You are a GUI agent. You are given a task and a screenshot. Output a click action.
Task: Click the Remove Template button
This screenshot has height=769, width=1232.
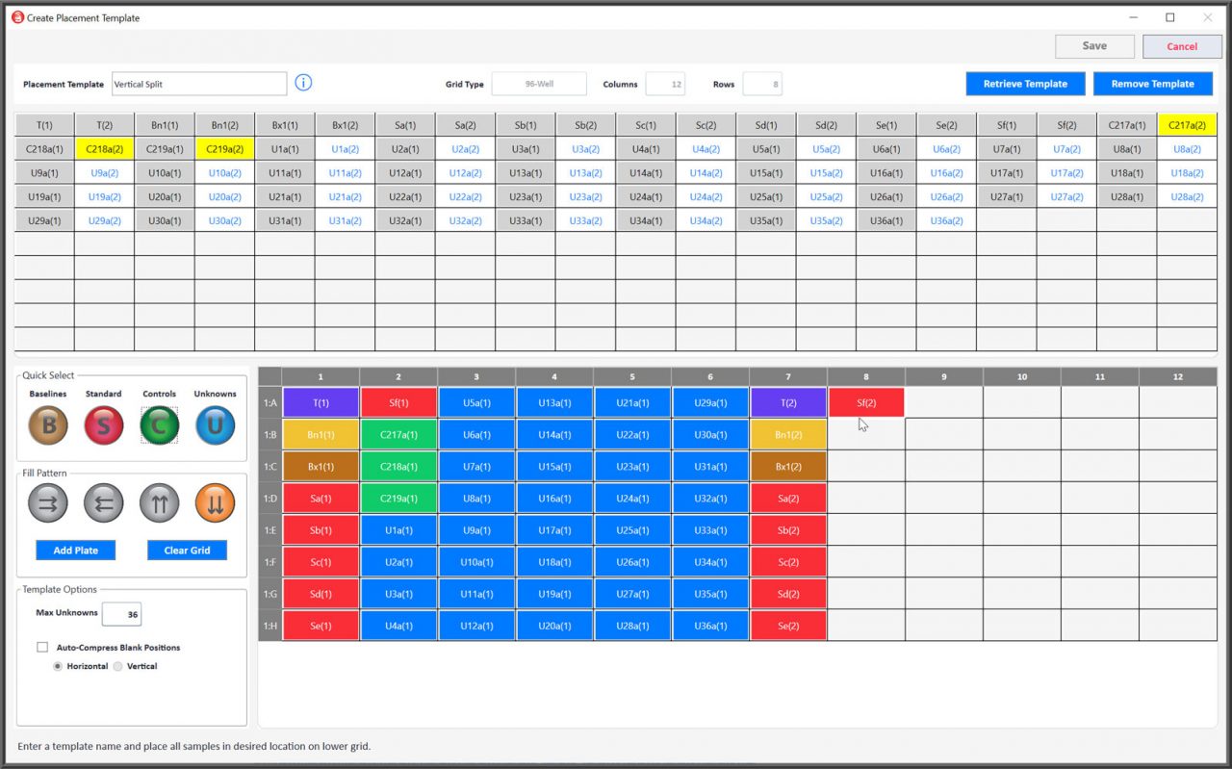(x=1153, y=83)
